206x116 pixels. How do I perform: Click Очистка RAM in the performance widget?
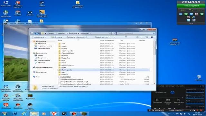[x=168, y=102]
